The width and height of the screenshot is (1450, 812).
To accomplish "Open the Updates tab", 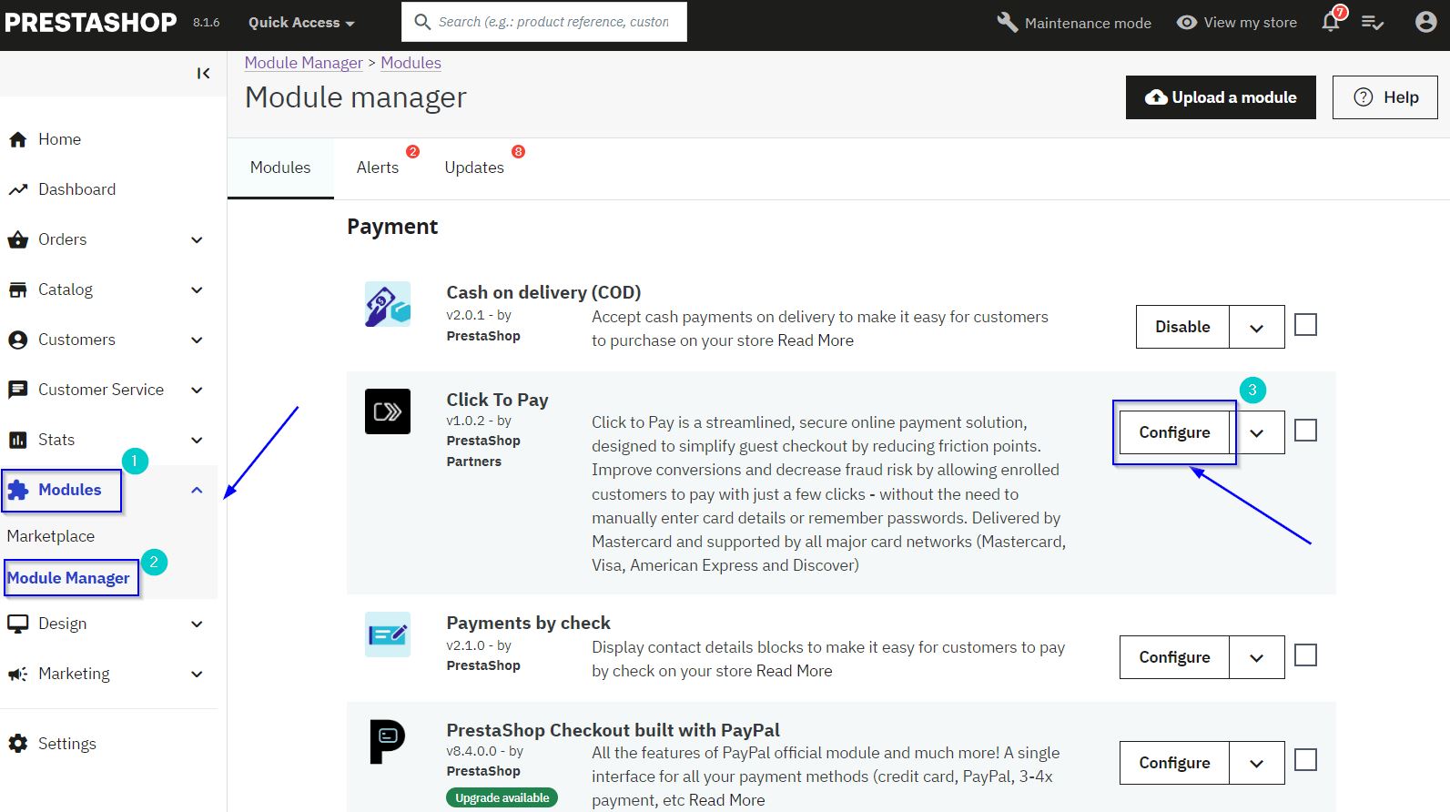I will coord(474,167).
